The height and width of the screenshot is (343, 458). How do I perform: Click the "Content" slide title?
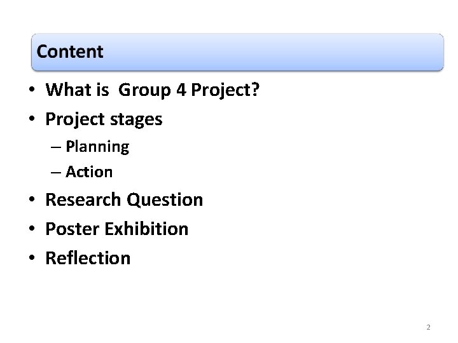coord(70,51)
